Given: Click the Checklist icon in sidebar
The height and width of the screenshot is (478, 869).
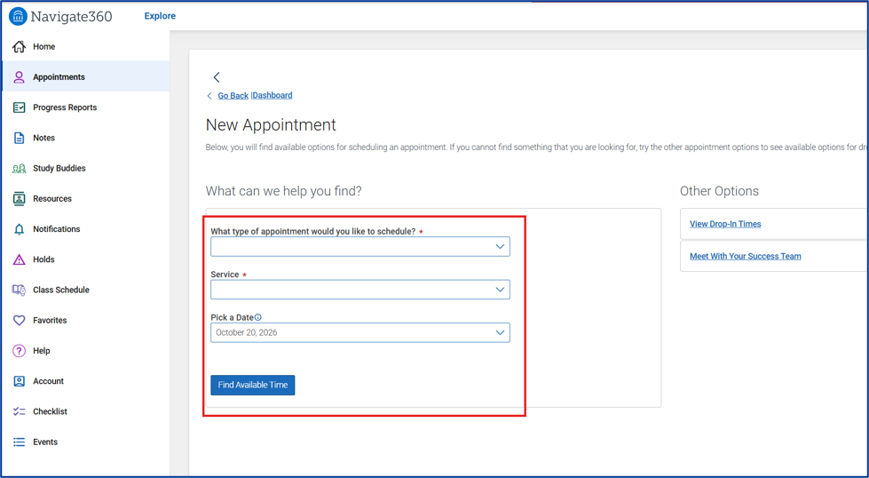Looking at the screenshot, I should 19,411.
